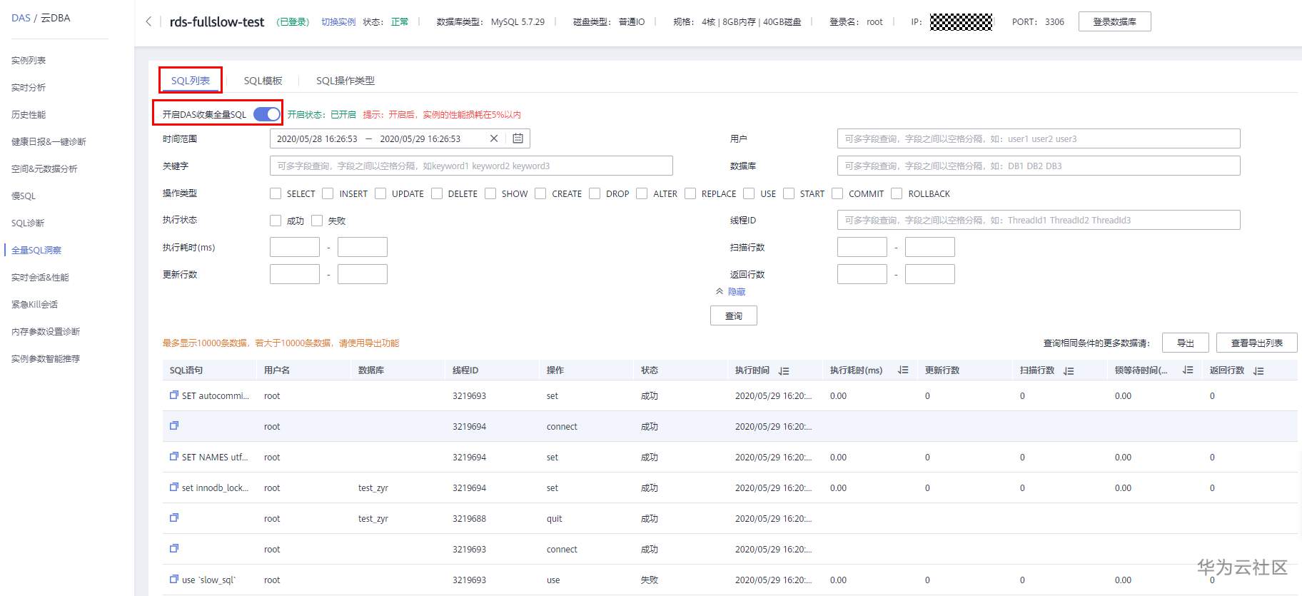Sort by scanned rows (扫描行数) icon
Image resolution: width=1302 pixels, height=596 pixels.
click(1069, 370)
